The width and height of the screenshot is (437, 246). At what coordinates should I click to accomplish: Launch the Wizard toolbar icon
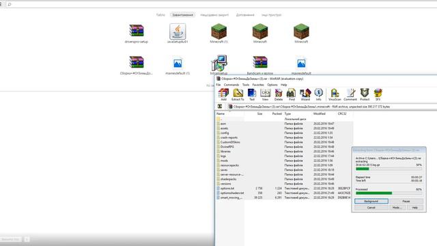tap(305, 94)
